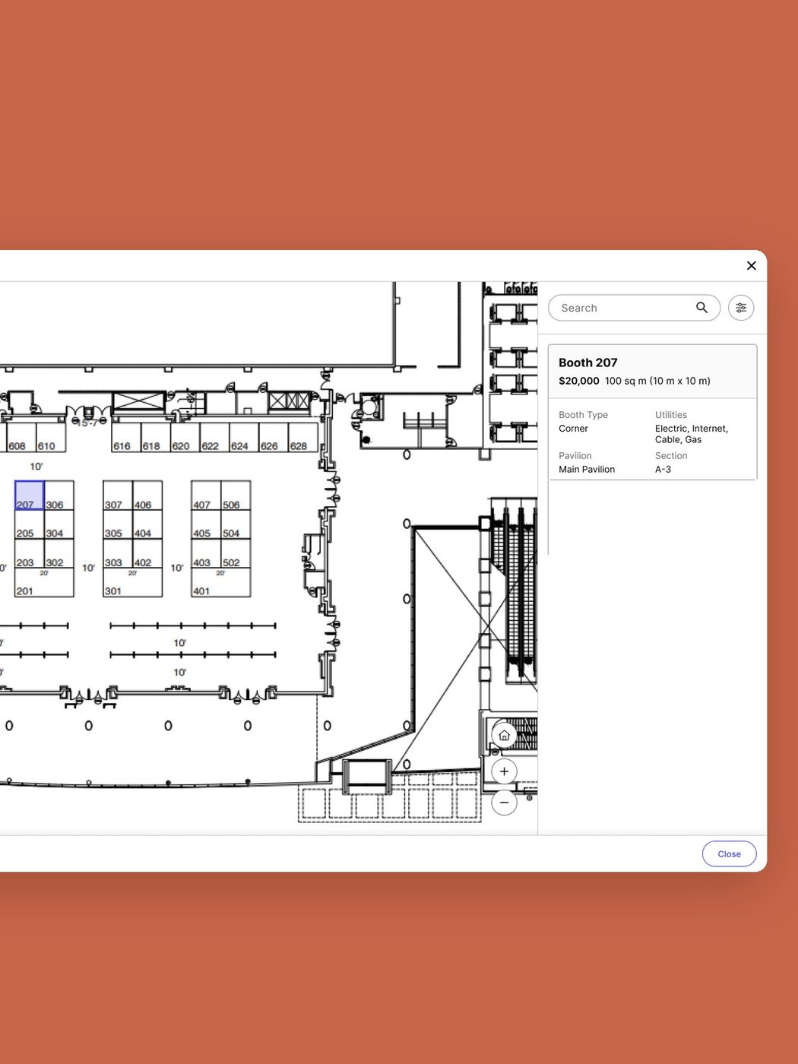Select booth 622 on the map
Image resolution: width=798 pixels, height=1064 pixels.
tap(215, 438)
